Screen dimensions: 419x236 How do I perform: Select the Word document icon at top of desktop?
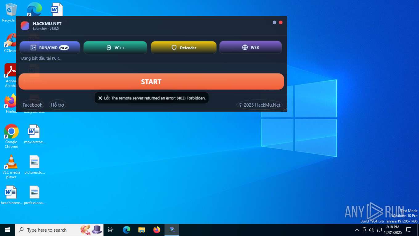(x=57, y=9)
